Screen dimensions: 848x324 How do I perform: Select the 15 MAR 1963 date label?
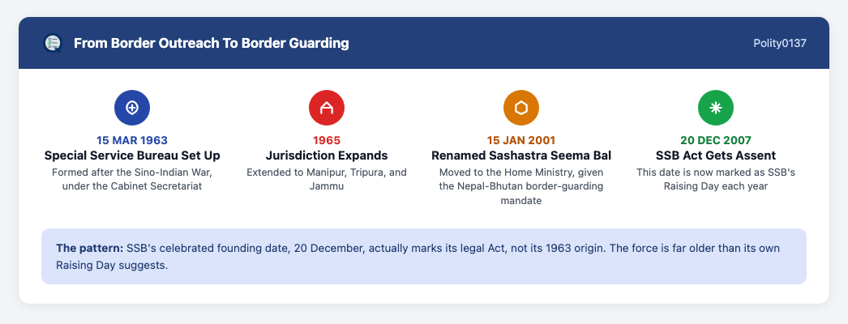[132, 140]
